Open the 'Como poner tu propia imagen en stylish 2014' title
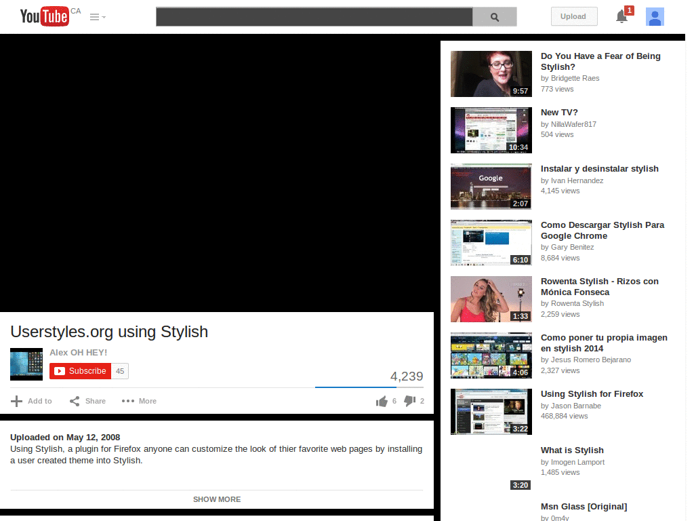Viewport: 694px width, 521px height. (x=604, y=343)
